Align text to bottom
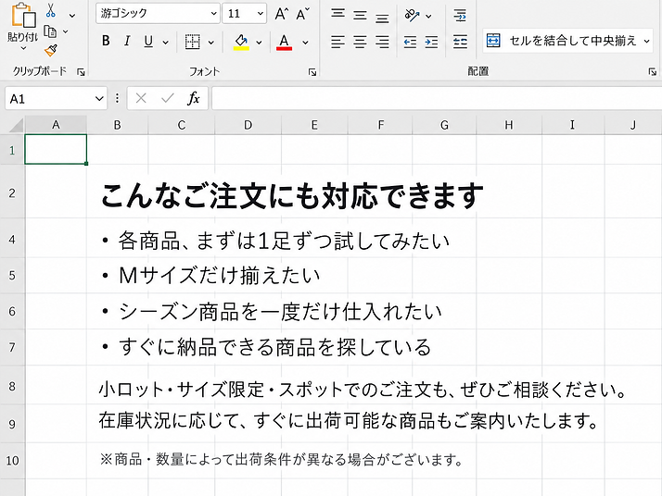 (382, 17)
